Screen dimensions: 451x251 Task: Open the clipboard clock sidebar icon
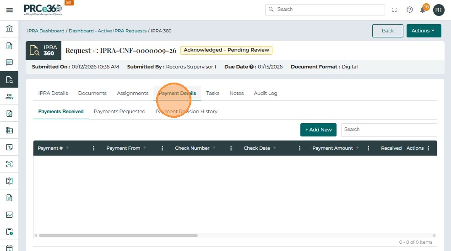[9, 231]
